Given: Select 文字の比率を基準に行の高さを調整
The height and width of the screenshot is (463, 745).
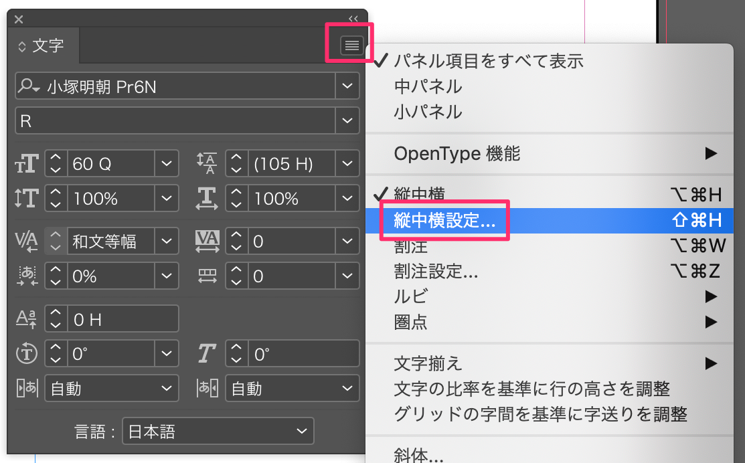Looking at the screenshot, I should 550,389.
